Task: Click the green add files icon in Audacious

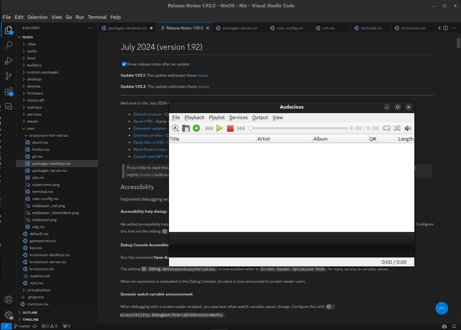Action: pyautogui.click(x=196, y=128)
